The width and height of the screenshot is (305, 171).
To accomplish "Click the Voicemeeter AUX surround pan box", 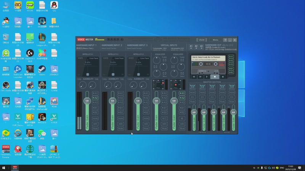I will click(x=176, y=84).
